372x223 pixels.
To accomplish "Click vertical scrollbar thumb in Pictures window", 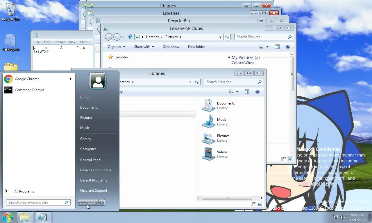I will 292,74.
